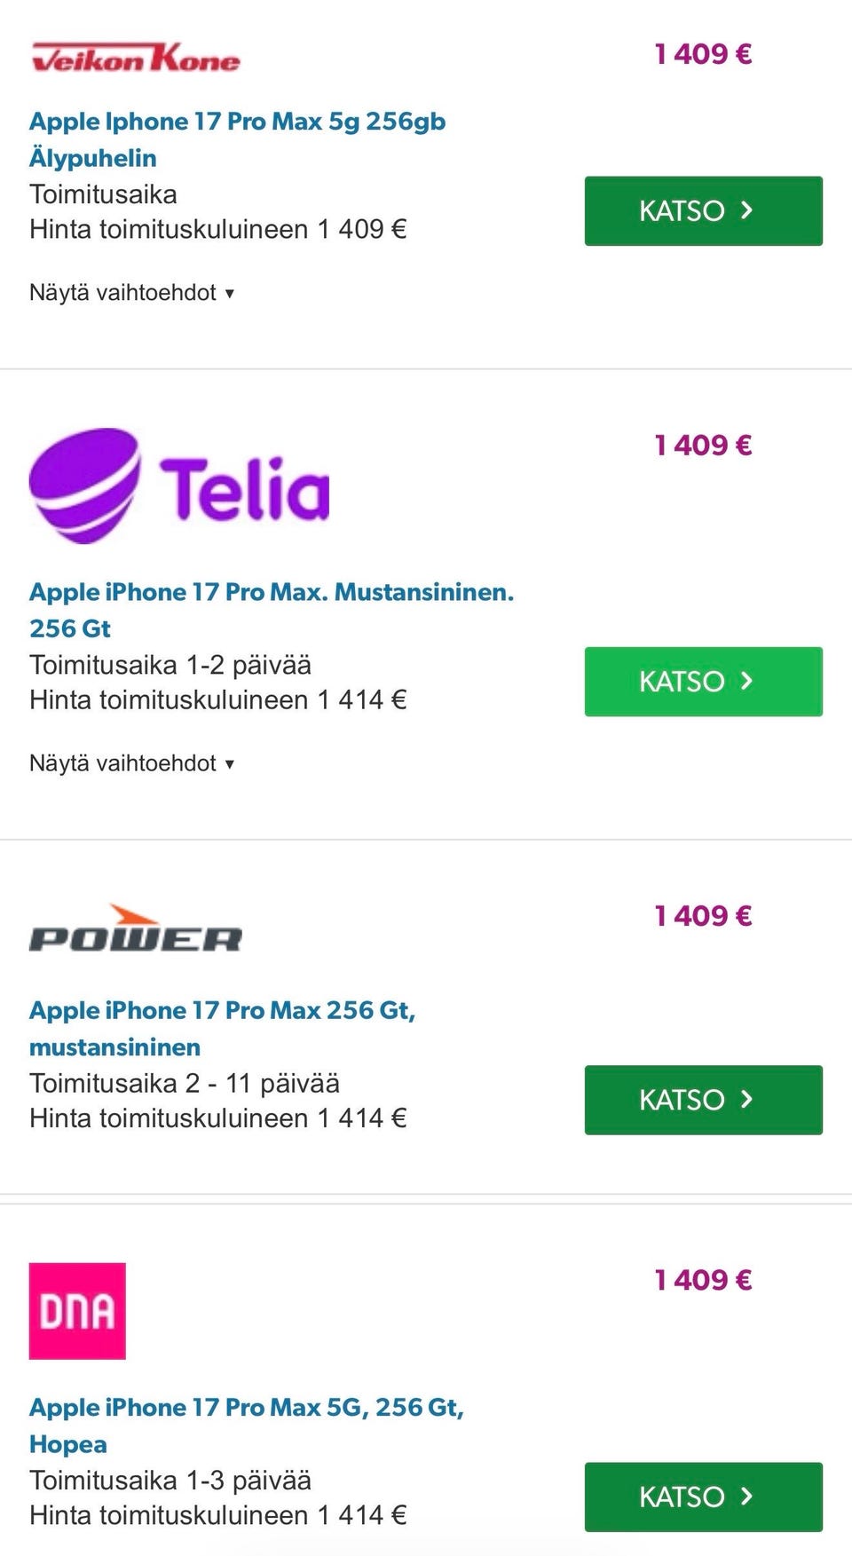
Task: Click the Veikon Kone store logo
Action: pyautogui.click(x=136, y=58)
